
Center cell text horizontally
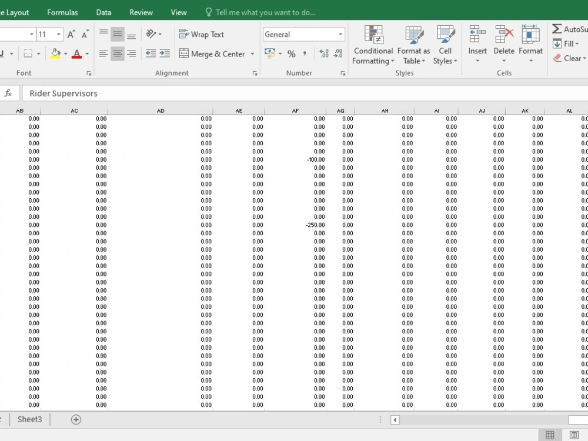118,54
